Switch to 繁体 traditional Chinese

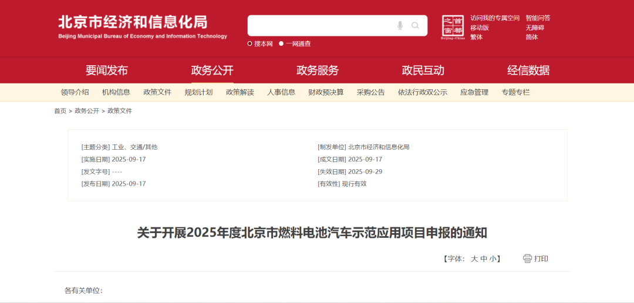coord(476,37)
